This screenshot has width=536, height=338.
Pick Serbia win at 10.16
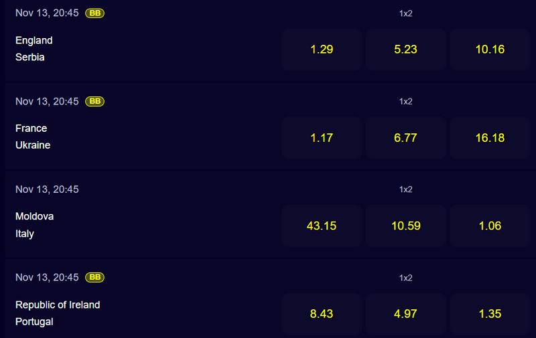pyautogui.click(x=490, y=50)
